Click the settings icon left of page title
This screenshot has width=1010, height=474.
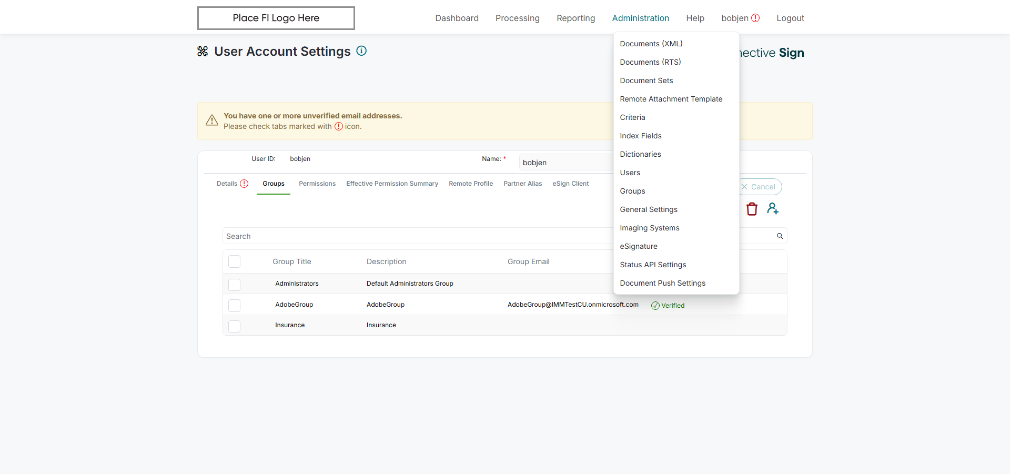click(203, 51)
